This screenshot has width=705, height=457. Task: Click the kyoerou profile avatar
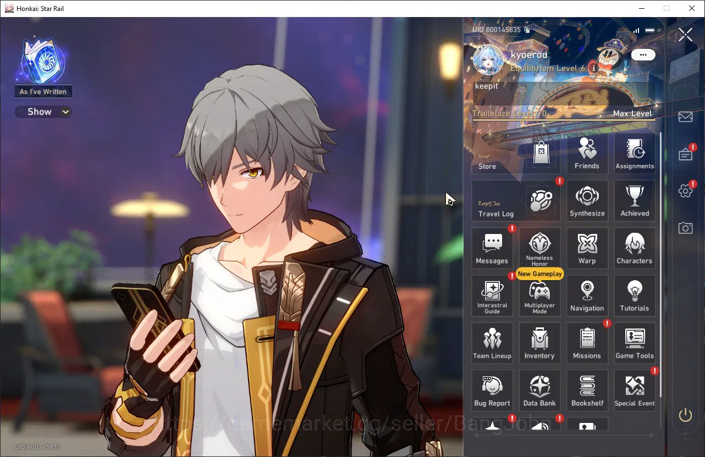click(488, 59)
